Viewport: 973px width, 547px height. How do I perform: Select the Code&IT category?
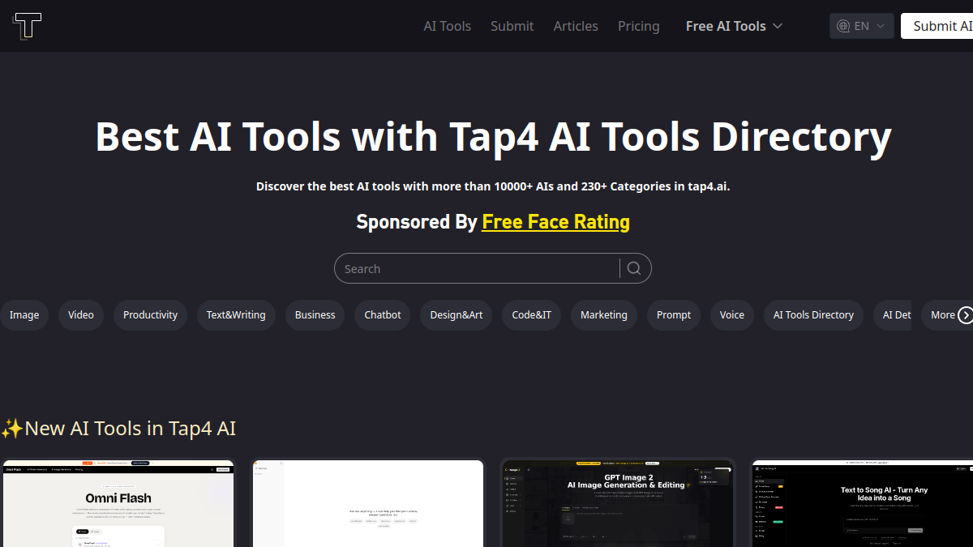(x=532, y=315)
